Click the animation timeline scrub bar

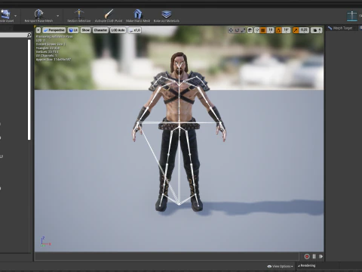167,256
